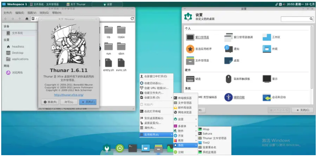
Task: Select the xvnc.sh script file
Action: click(x=121, y=65)
